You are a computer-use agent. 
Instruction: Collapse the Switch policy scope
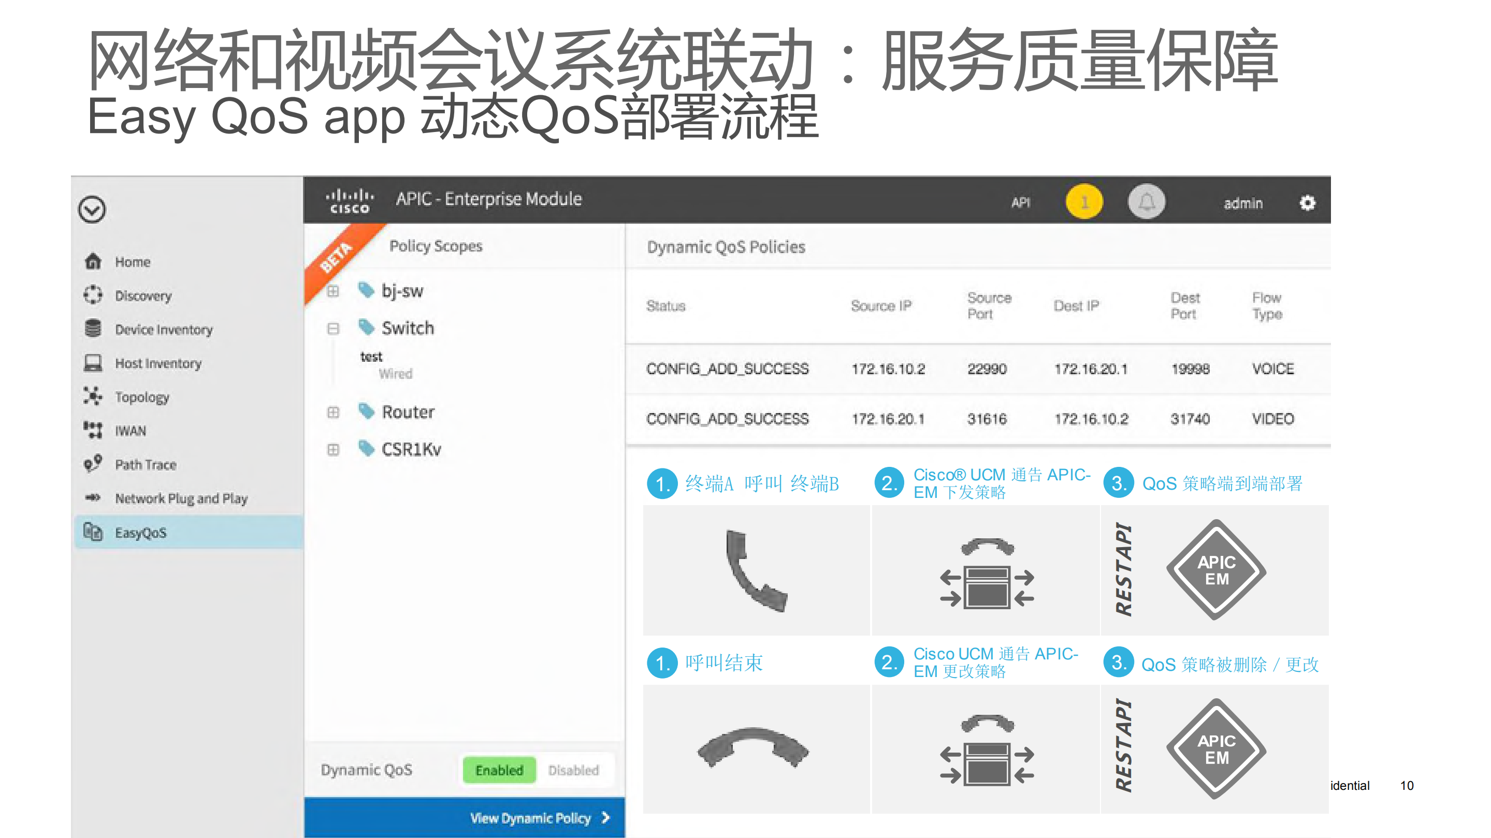(x=333, y=329)
